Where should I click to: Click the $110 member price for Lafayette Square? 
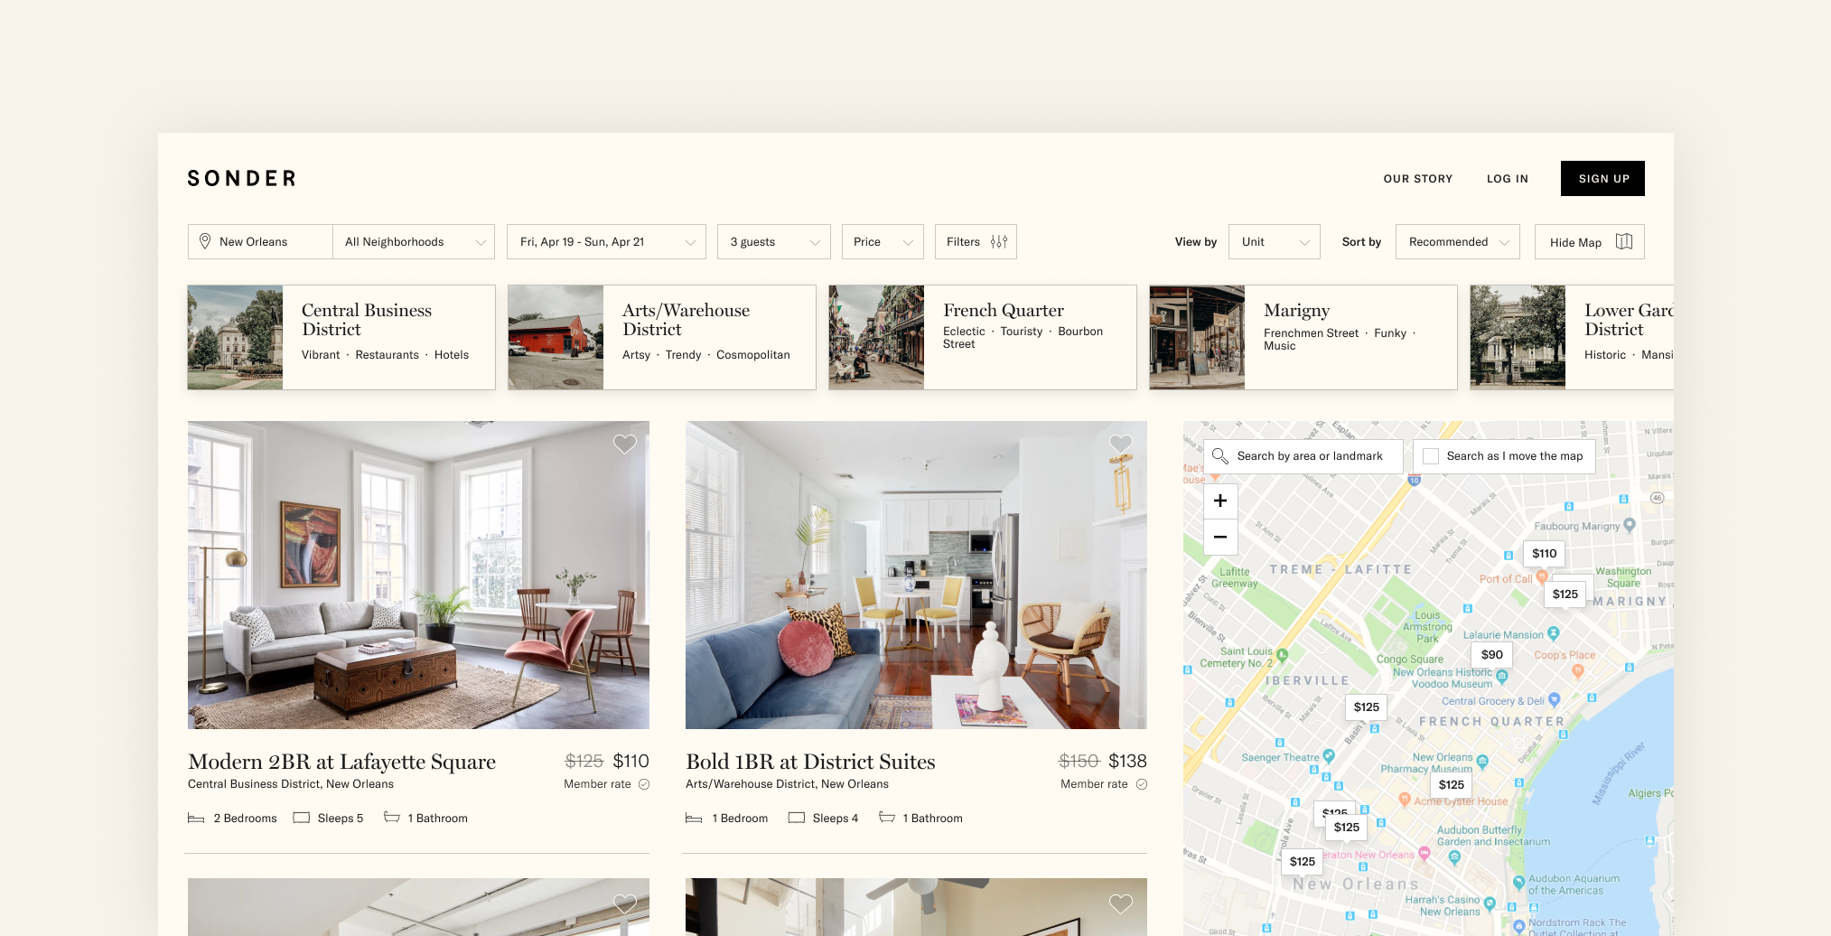(x=631, y=762)
